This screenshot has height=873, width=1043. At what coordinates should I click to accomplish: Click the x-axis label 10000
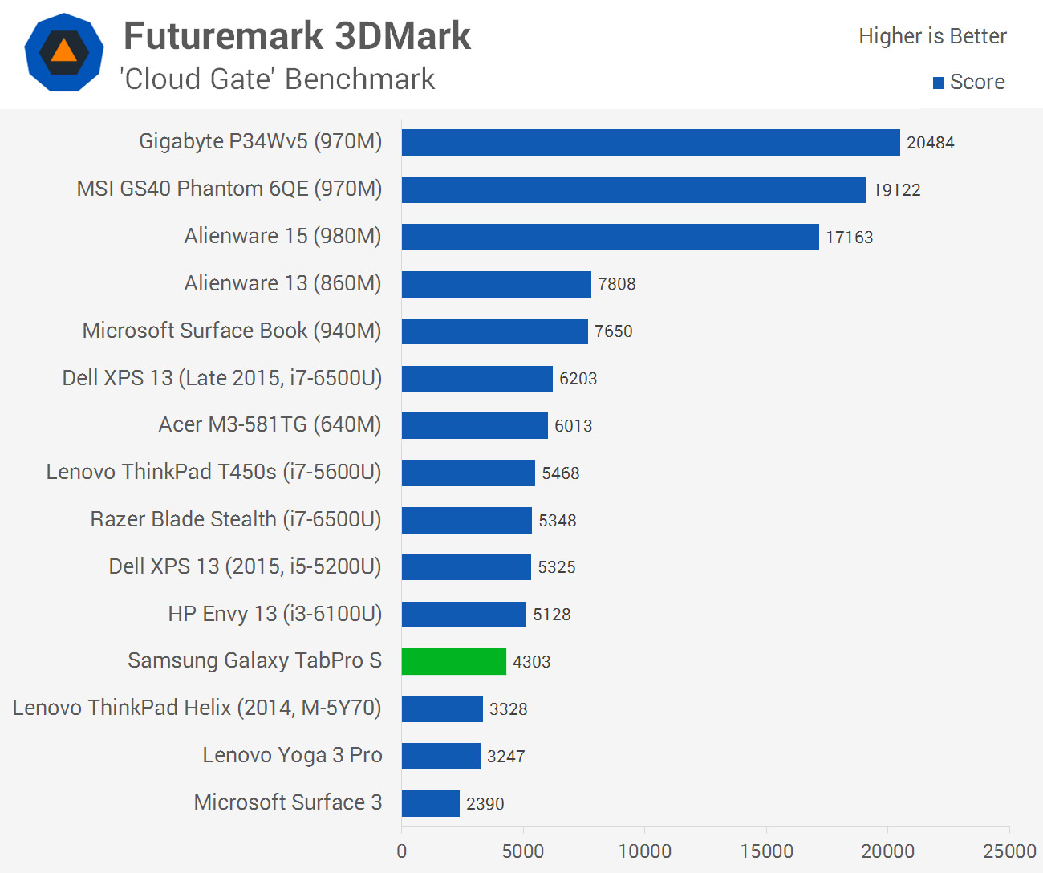(645, 851)
